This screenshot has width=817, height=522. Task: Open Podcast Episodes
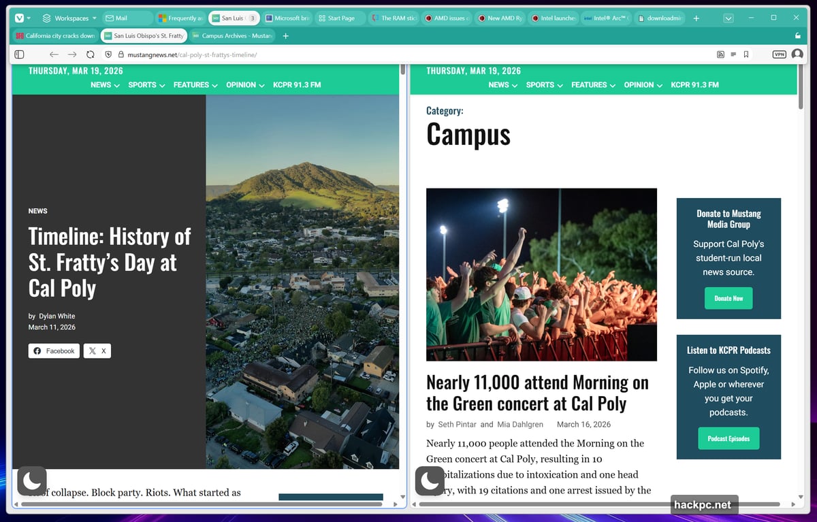(728, 438)
